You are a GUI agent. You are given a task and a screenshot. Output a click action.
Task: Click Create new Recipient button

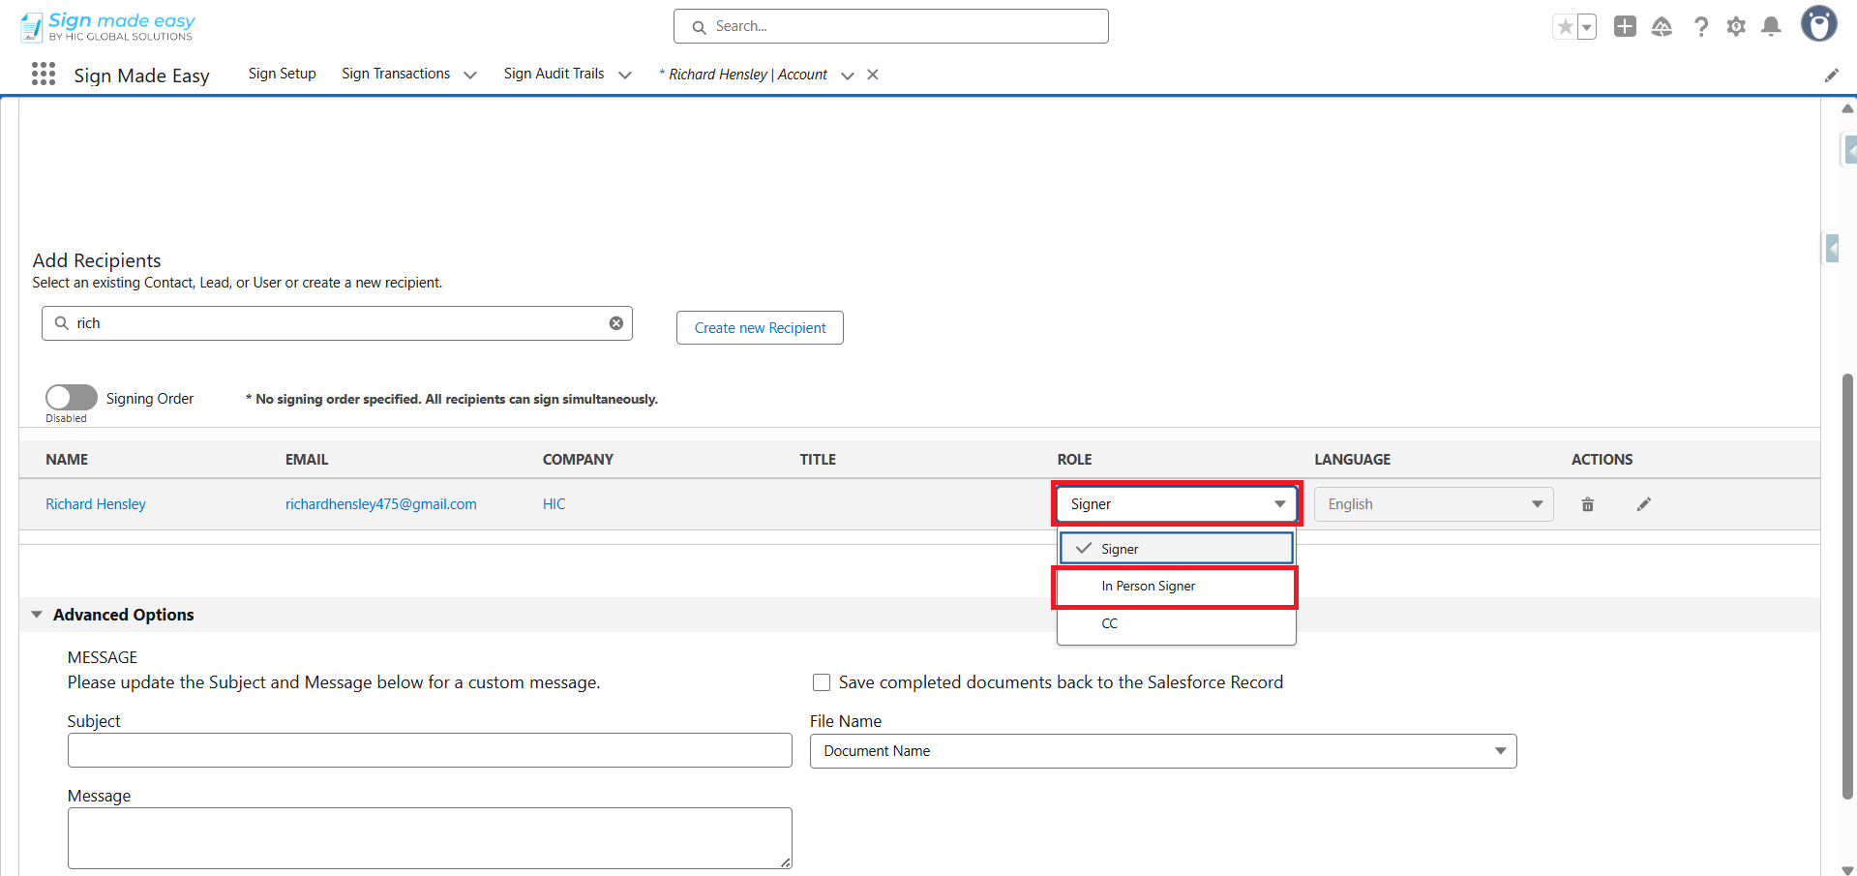760,328
